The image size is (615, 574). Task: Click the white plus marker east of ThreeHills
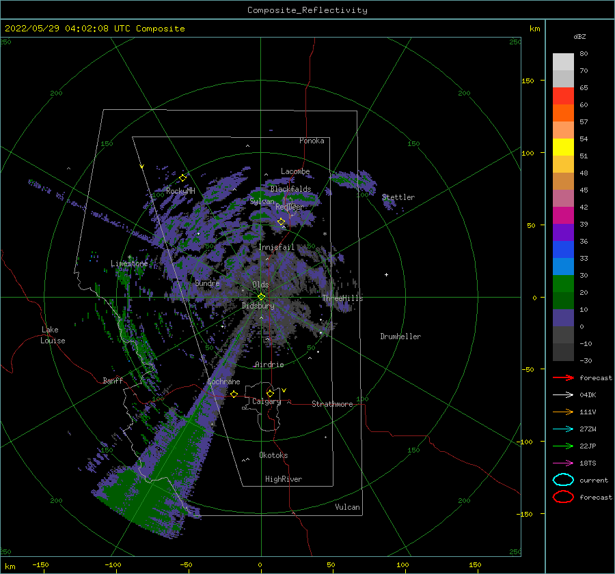[386, 274]
